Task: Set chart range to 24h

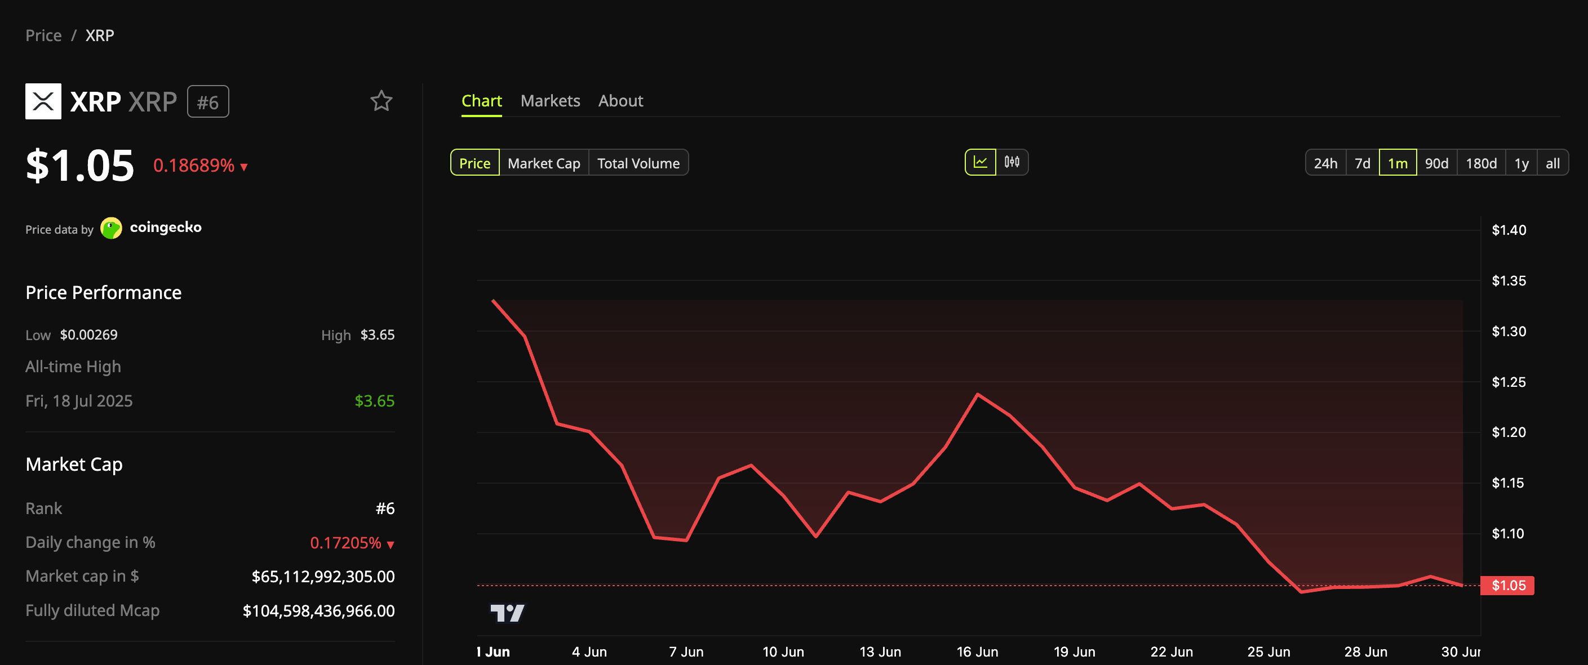Action: pyautogui.click(x=1325, y=163)
